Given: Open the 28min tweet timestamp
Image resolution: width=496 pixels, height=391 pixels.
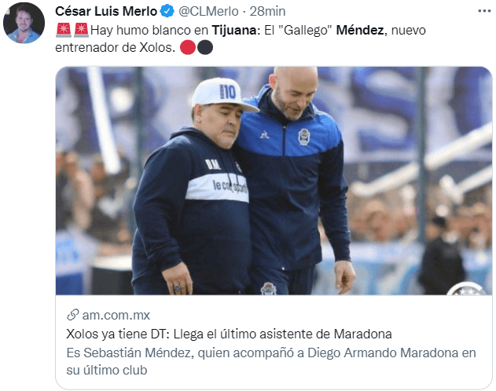Looking at the screenshot, I should coord(267,11).
